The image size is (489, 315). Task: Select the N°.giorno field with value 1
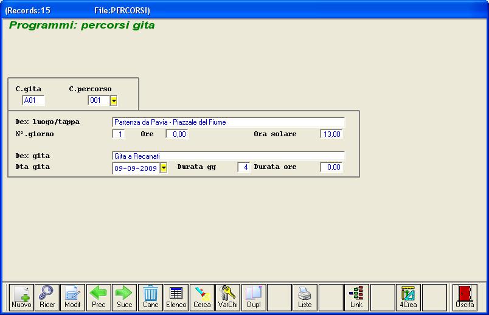[119, 134]
